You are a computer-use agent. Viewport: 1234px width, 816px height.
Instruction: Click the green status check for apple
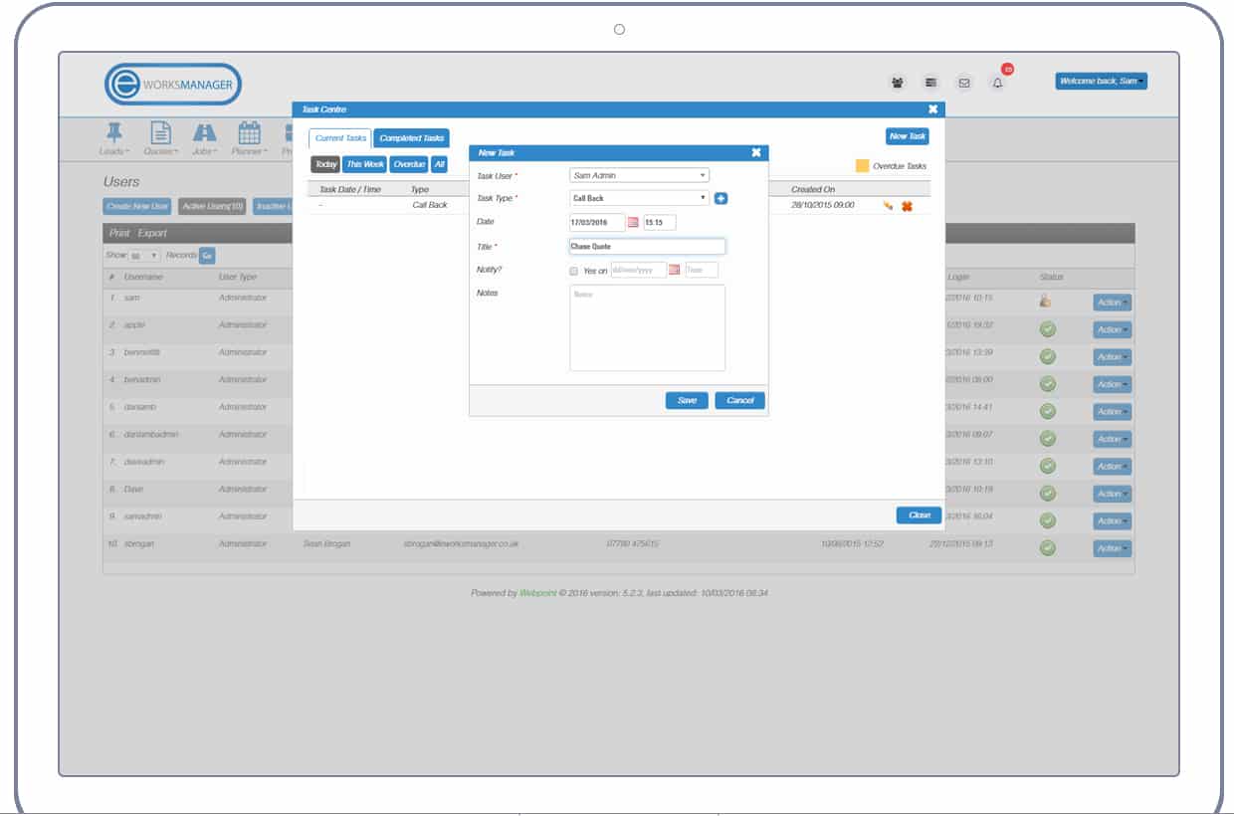[1048, 329]
